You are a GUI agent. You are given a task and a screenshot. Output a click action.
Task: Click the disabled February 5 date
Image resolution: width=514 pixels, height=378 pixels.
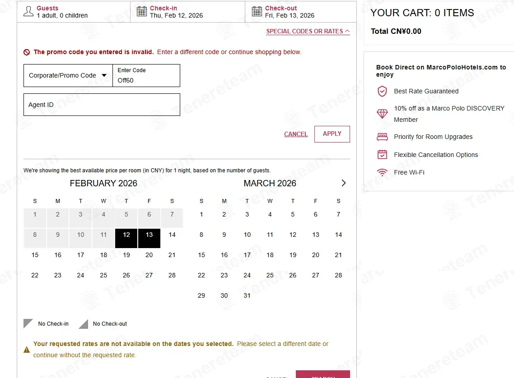pyautogui.click(x=126, y=218)
